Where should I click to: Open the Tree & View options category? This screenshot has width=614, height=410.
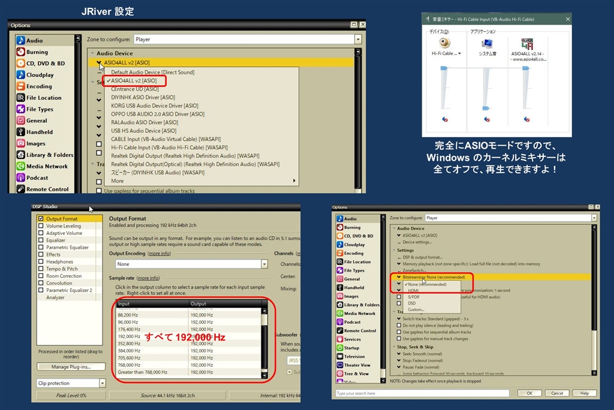(353, 373)
